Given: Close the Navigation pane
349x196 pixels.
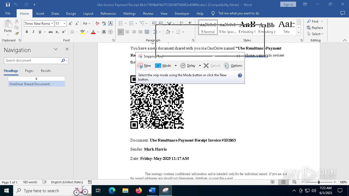Looking at the screenshot, I should coord(67,49).
